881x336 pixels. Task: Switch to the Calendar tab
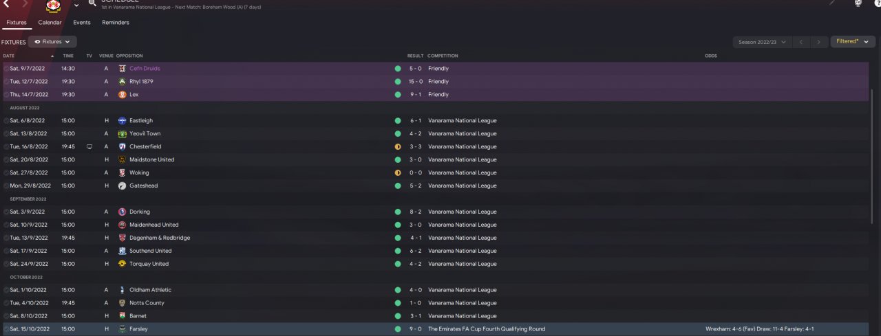click(50, 22)
